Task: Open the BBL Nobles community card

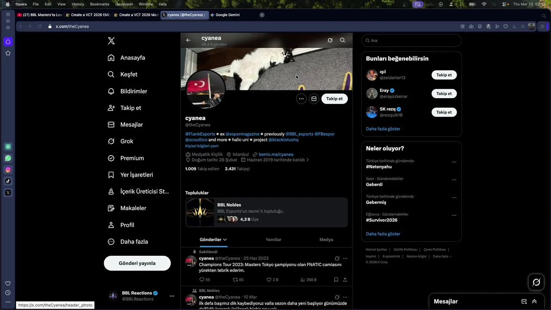Action: [x=266, y=212]
